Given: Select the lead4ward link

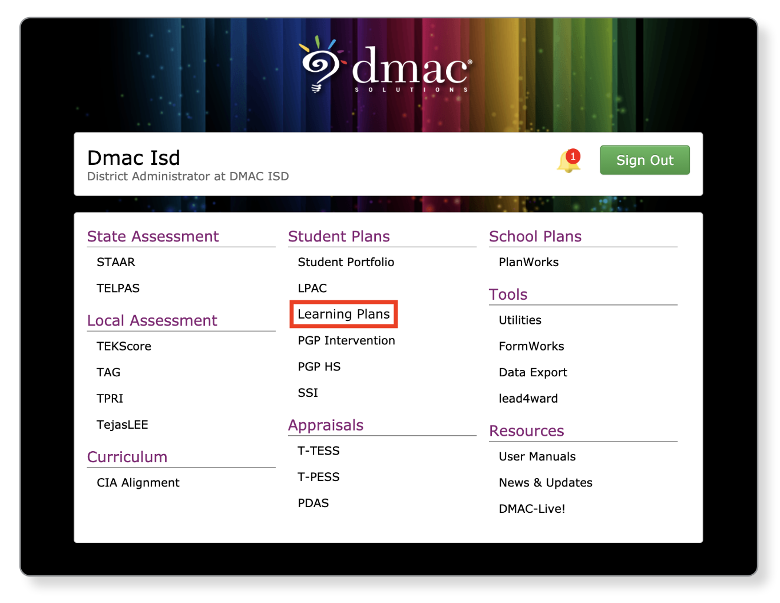Looking at the screenshot, I should pyautogui.click(x=528, y=398).
